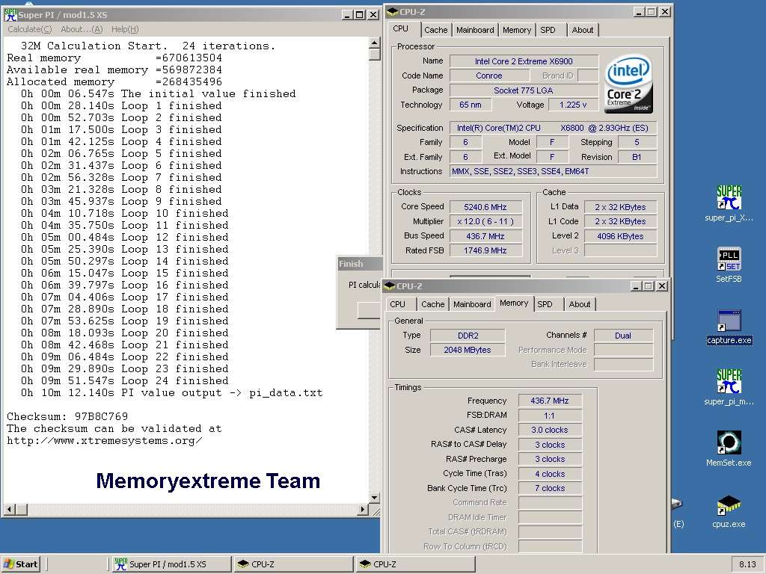Switch to Cache tab in Timings CPU-Z window
This screenshot has width=766, height=574.
[433, 304]
